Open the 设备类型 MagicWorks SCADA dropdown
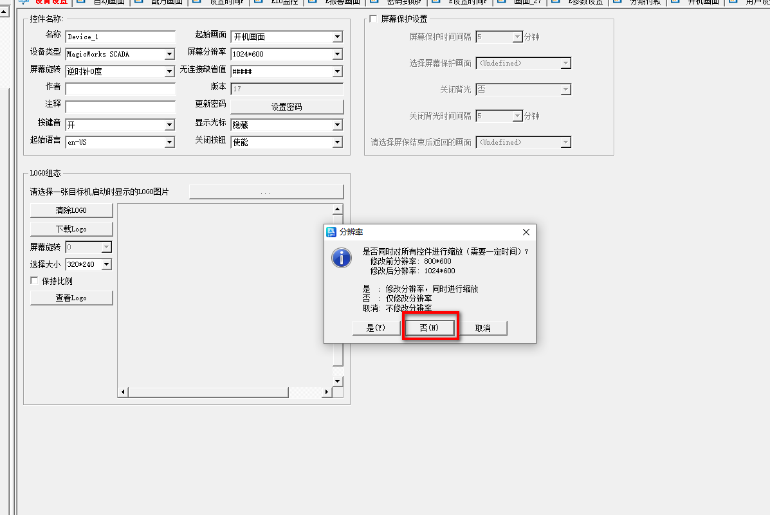Screen dimensions: 770x515 pos(169,54)
